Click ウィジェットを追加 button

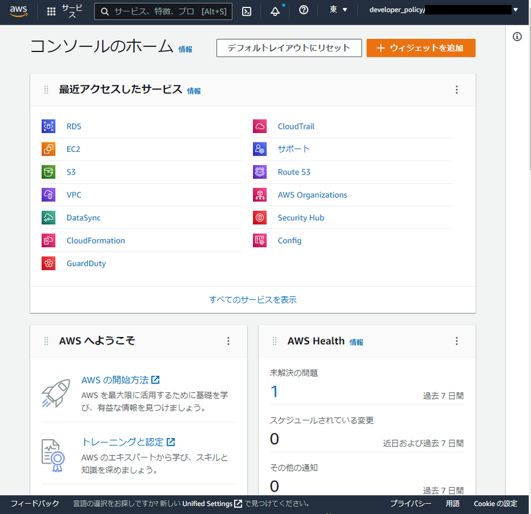point(421,48)
